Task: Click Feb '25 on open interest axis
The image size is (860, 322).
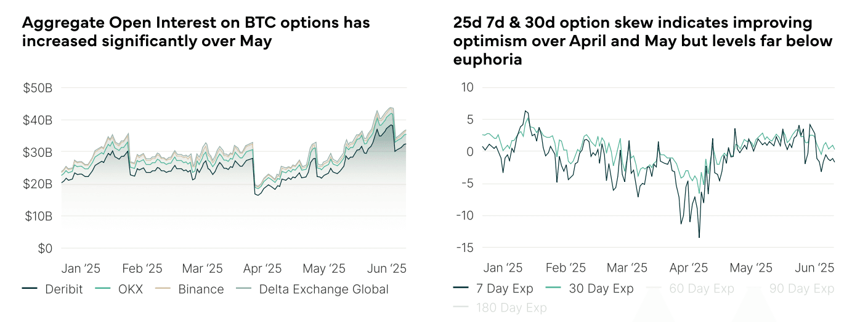Action: coord(142,269)
